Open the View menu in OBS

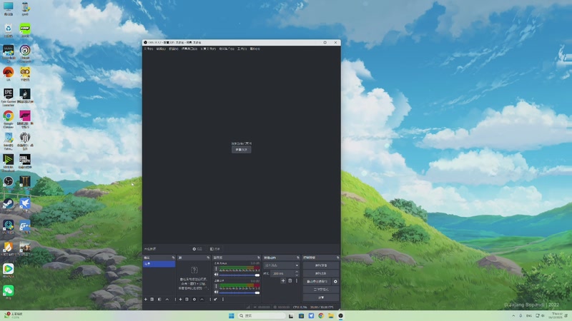tap(174, 49)
